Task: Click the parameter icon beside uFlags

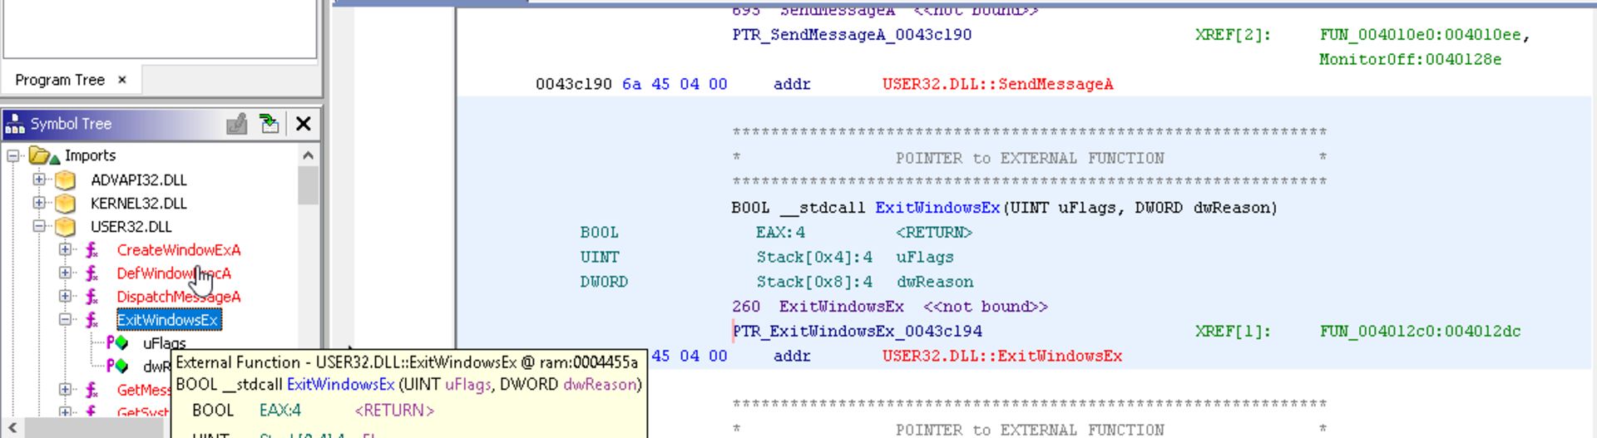Action: (117, 342)
